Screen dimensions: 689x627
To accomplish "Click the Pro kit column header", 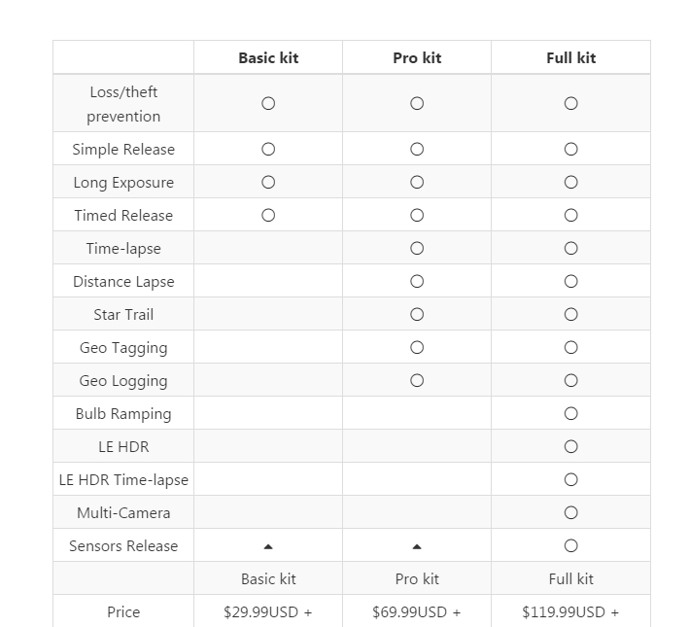I will (x=417, y=57).
